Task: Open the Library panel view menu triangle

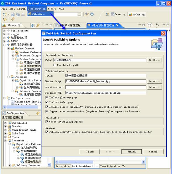Action: tap(42, 24)
